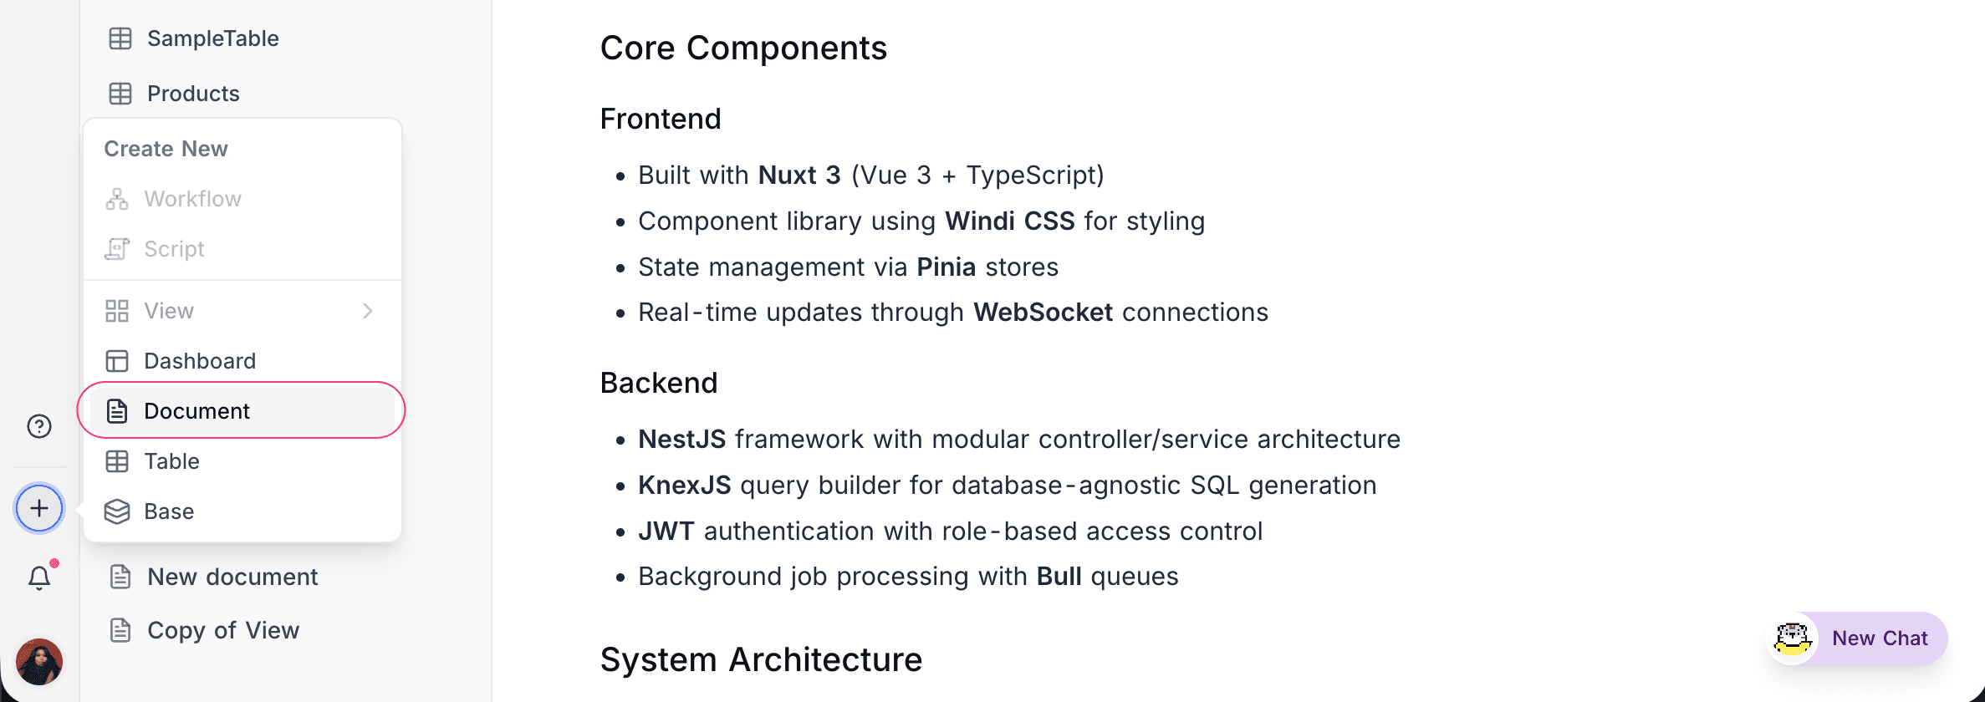Select the Products table grid icon
Viewport: 1985px width, 702px height.
pyautogui.click(x=120, y=93)
